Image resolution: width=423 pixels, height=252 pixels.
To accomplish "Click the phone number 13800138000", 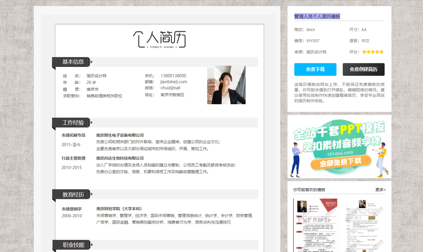I will point(173,76).
